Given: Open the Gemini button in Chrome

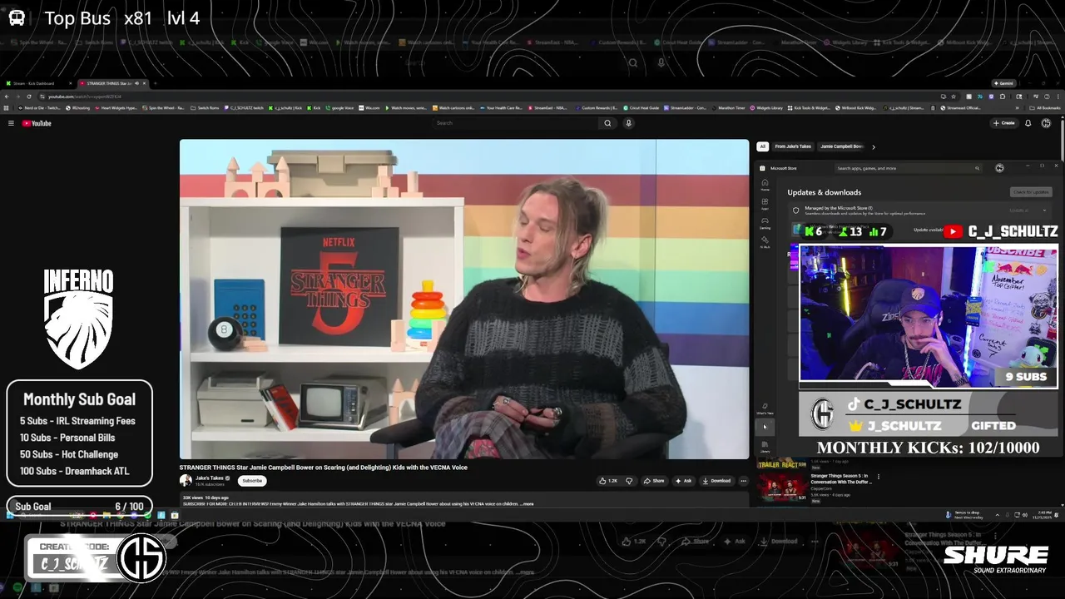Looking at the screenshot, I should 1003,83.
